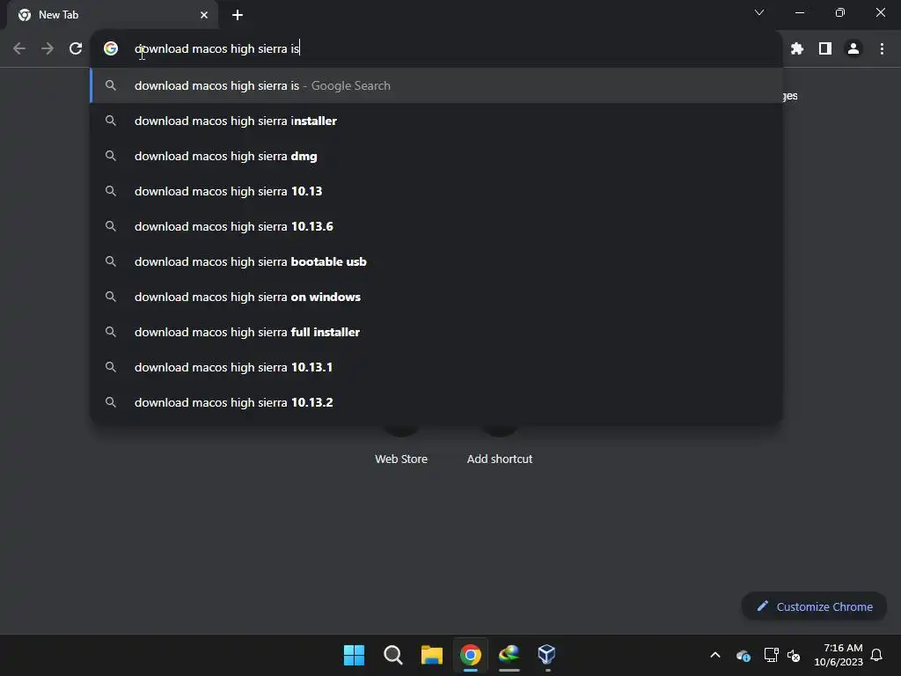Image resolution: width=901 pixels, height=676 pixels.
Task: Open taskbar Search
Action: [393, 655]
